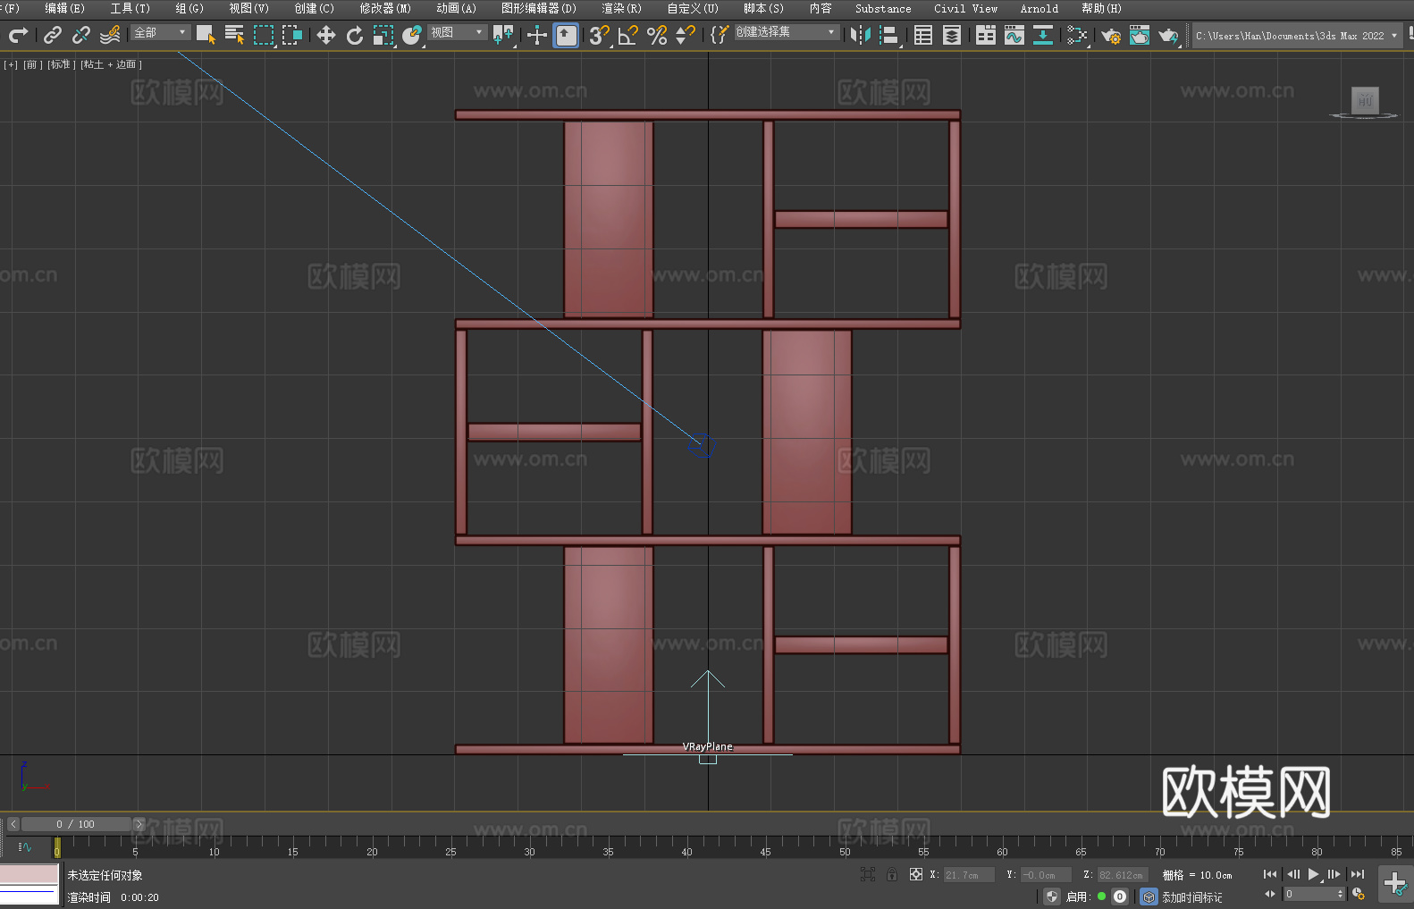The height and width of the screenshot is (909, 1414).
Task: Click the [标准] viewport shading label
Action: click(61, 64)
